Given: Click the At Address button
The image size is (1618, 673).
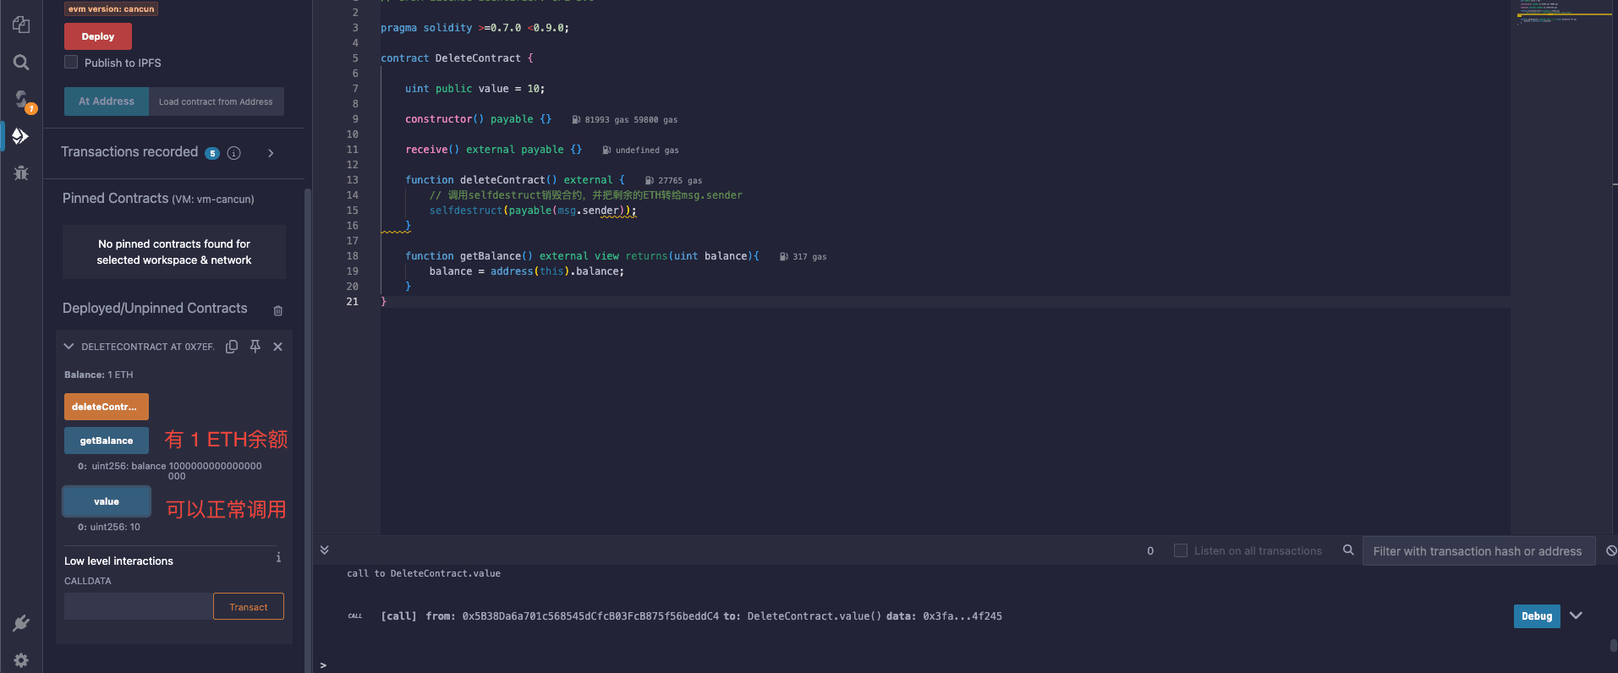Looking at the screenshot, I should (x=107, y=101).
